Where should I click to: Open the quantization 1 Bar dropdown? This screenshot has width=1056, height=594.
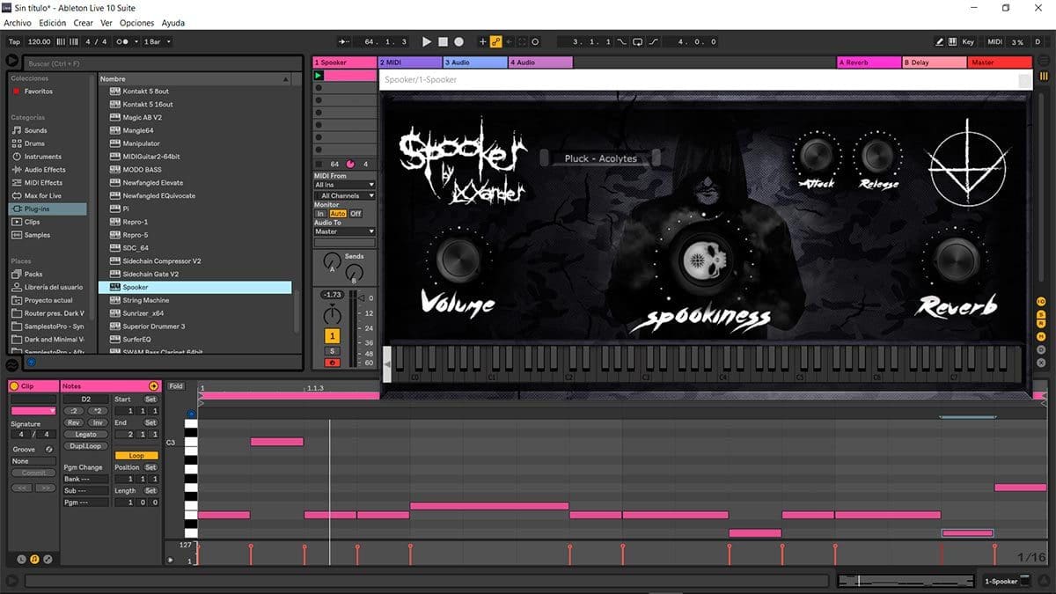point(158,41)
